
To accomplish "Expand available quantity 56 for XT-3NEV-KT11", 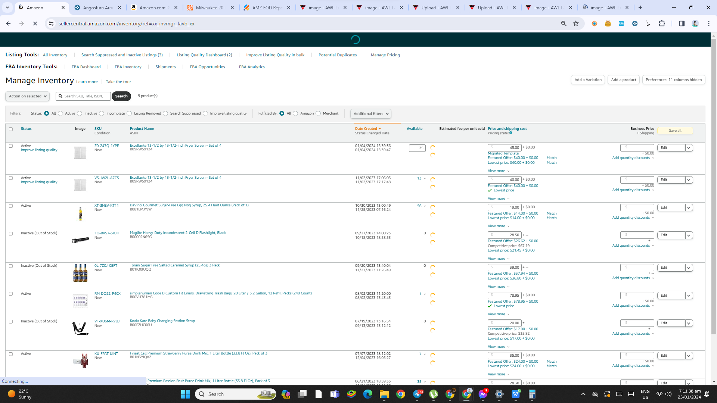I will (422, 206).
